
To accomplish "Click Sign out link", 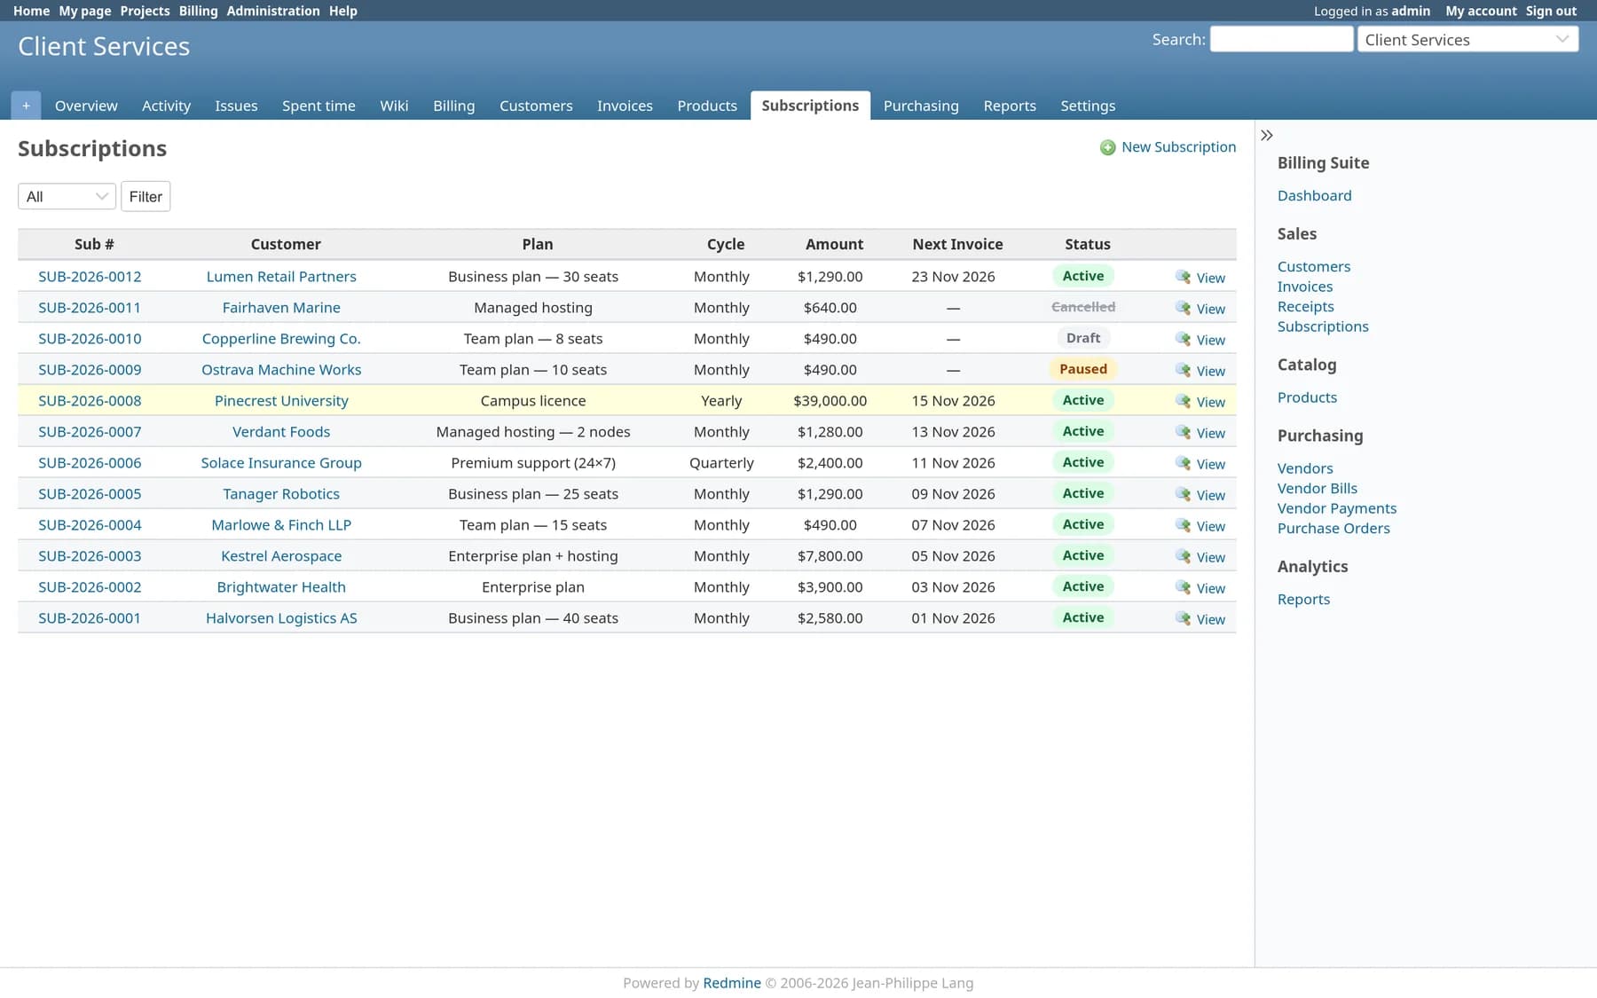I will pos(1551,11).
